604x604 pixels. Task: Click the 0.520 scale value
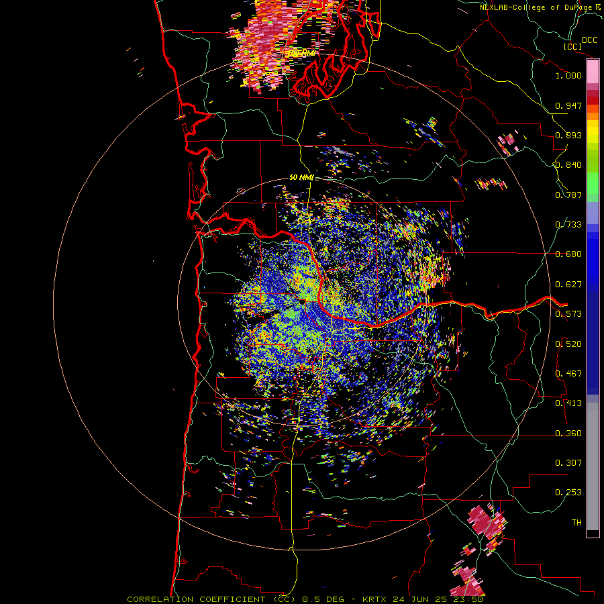coord(568,344)
